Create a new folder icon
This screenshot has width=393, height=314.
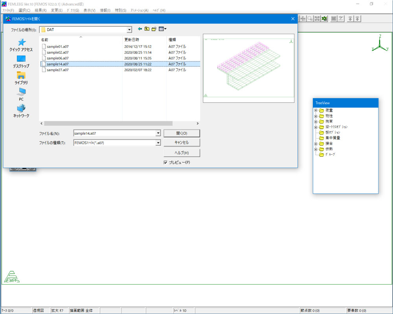pos(154,29)
